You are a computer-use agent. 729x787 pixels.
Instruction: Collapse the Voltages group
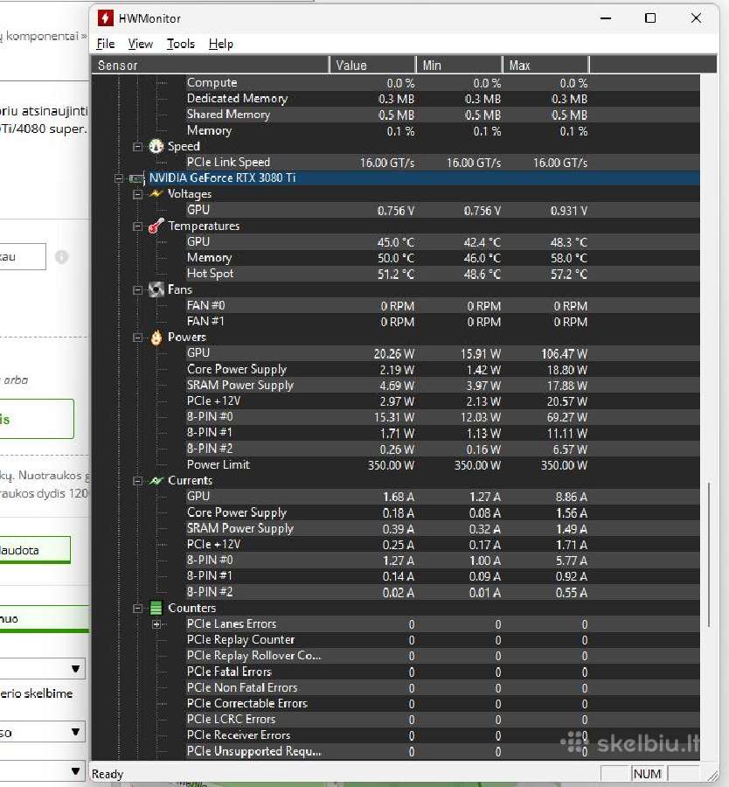(x=137, y=194)
